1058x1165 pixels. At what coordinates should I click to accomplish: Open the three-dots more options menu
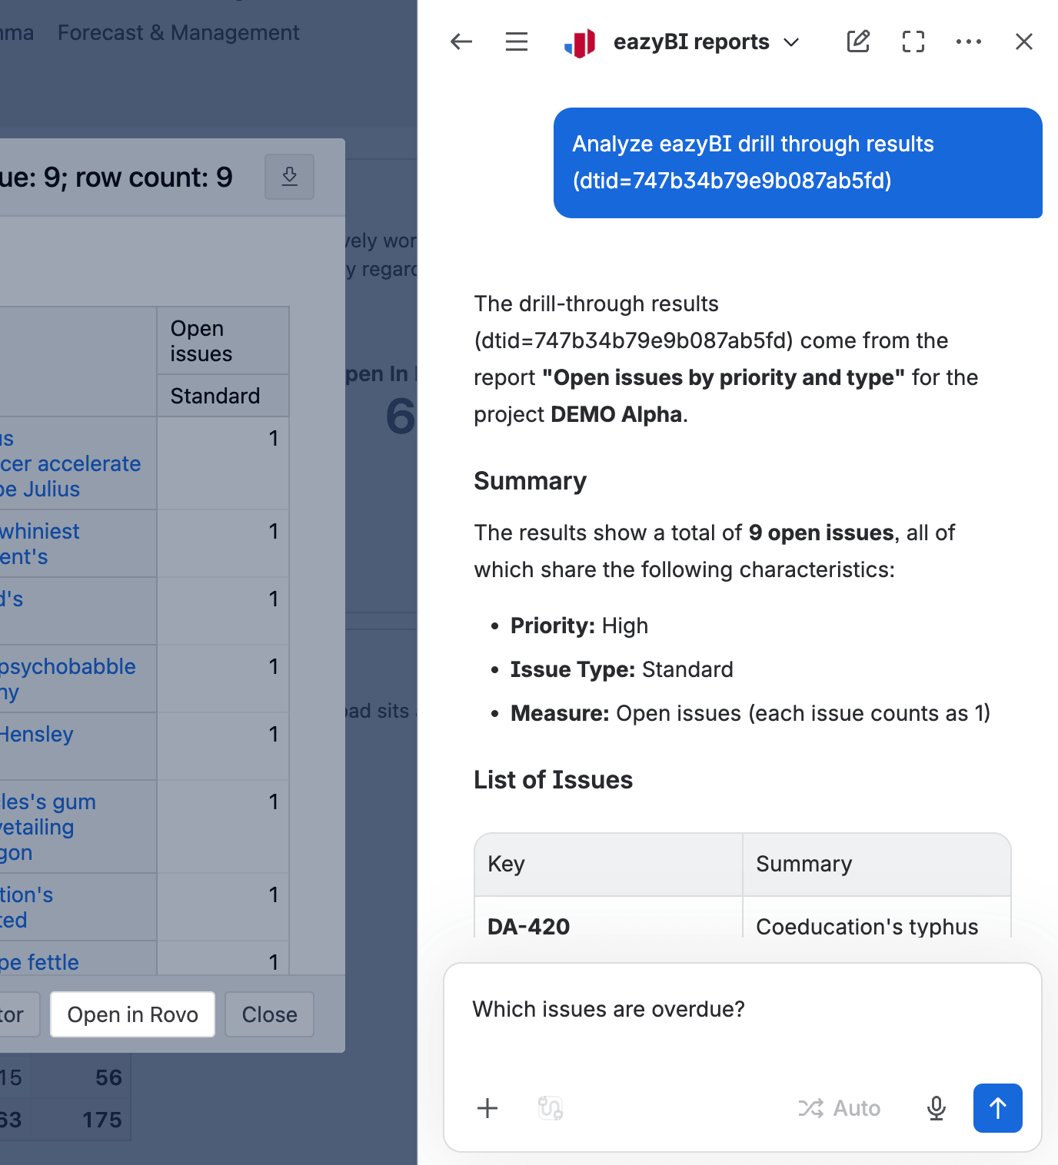click(x=969, y=41)
